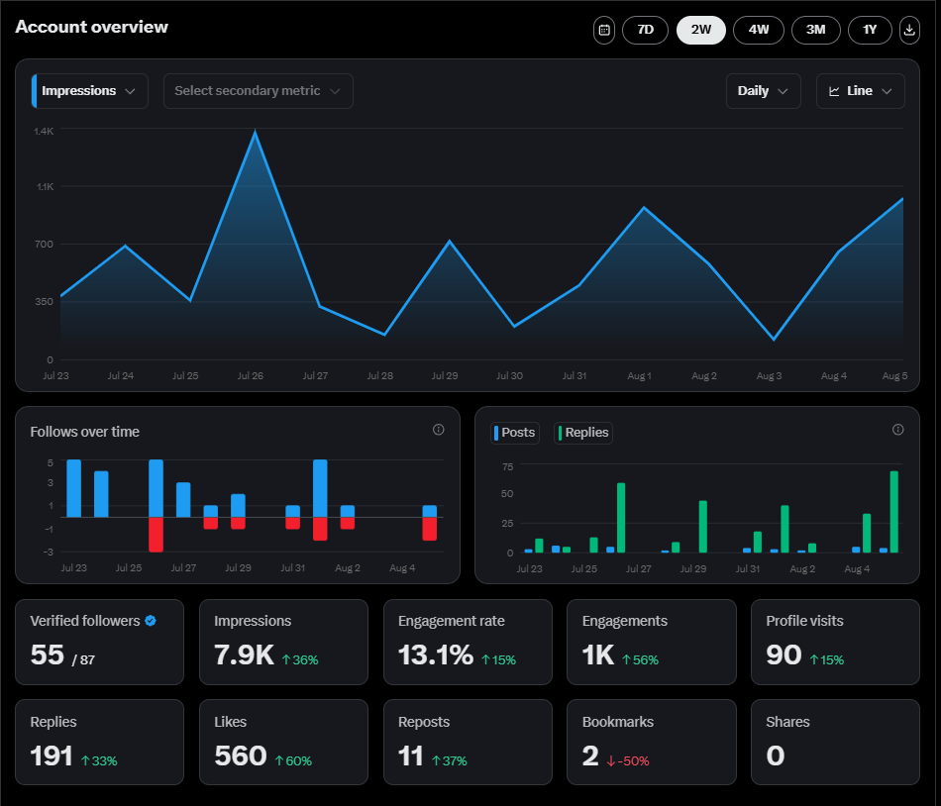Toggle the Replies series legend
The height and width of the screenshot is (806, 941).
[x=583, y=433]
